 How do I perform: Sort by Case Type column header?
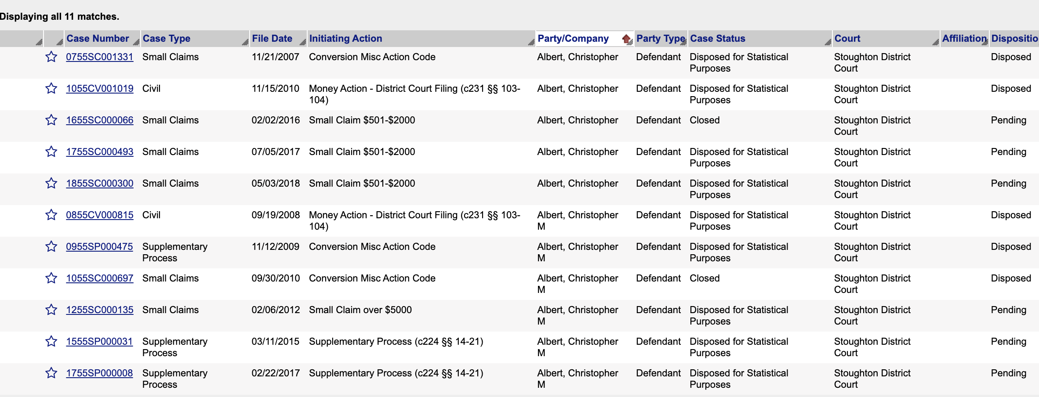(x=167, y=39)
